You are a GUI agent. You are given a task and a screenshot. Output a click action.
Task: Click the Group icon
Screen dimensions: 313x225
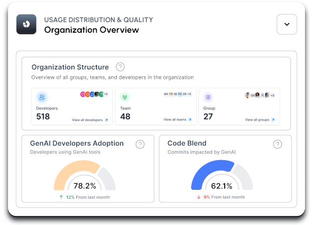point(208,97)
